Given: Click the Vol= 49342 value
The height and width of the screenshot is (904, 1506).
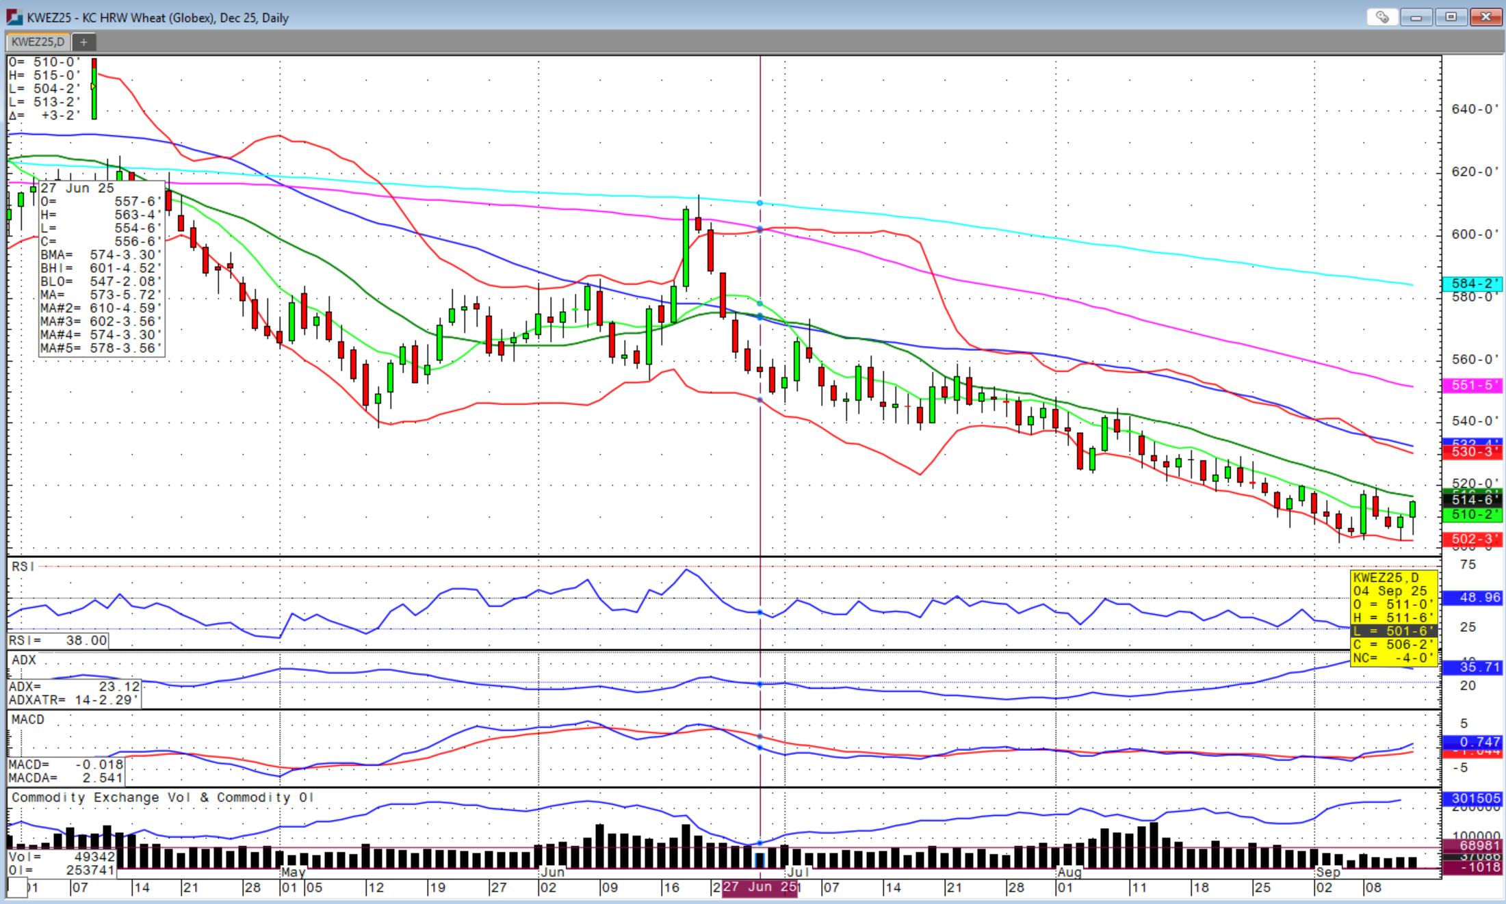Looking at the screenshot, I should click(x=62, y=857).
